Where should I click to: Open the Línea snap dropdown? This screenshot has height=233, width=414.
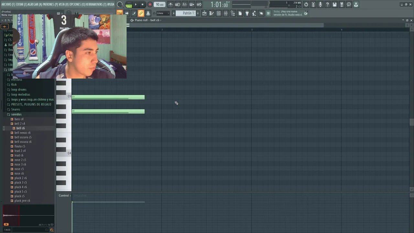click(163, 13)
